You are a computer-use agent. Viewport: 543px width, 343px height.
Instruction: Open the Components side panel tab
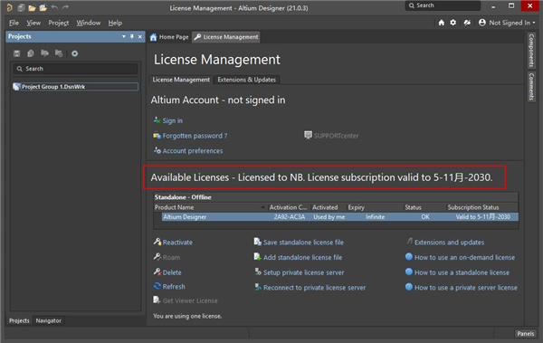click(x=531, y=51)
